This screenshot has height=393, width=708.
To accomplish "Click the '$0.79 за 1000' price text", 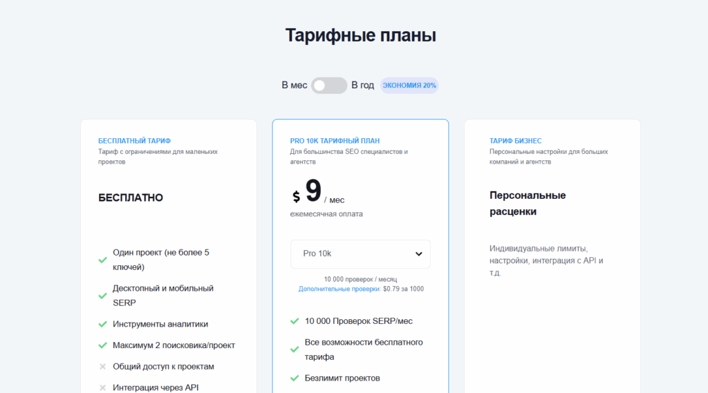I will point(403,289).
